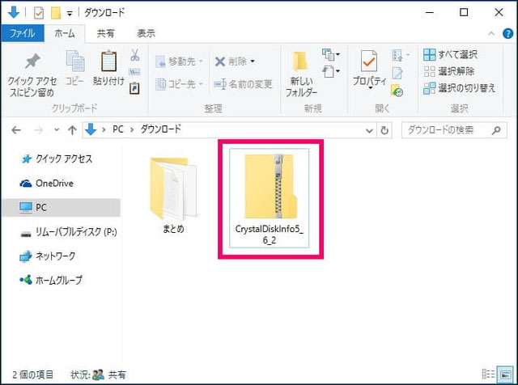Select the まとめ folder
Image resolution: width=518 pixels, height=385 pixels.
(x=173, y=195)
